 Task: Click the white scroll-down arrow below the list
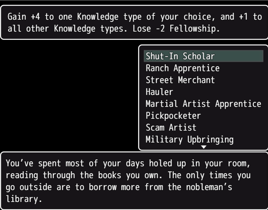point(204,147)
